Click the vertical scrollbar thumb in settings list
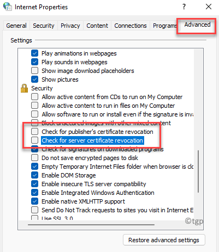Screen dimensions: 219x252 click(x=198, y=171)
